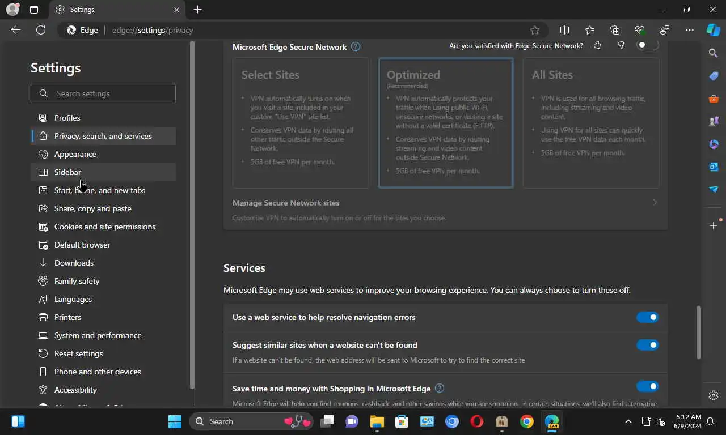Open Drop paper plane in sidebar

714,189
